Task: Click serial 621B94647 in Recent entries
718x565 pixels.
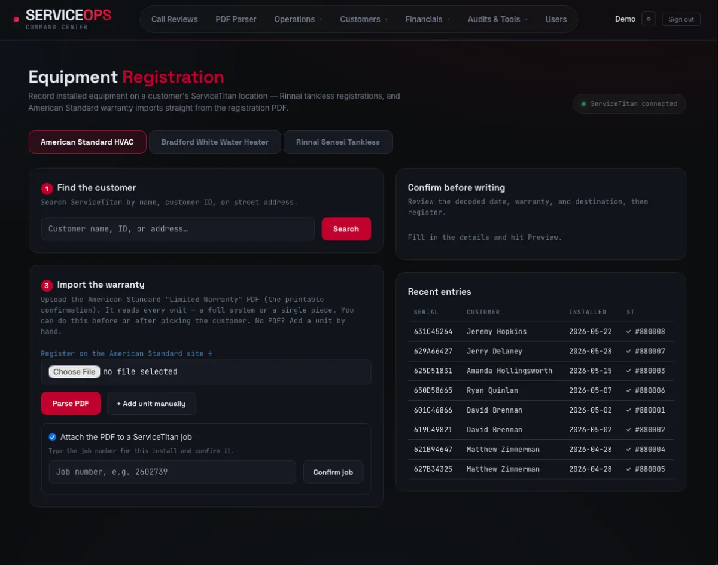Action: point(433,450)
